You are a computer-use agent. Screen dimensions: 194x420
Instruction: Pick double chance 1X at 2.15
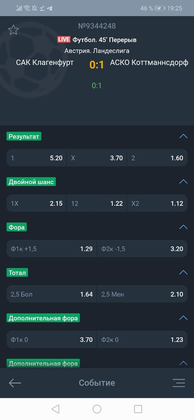click(36, 203)
